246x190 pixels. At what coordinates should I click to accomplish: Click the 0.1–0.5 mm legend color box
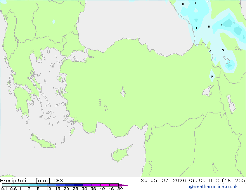[7, 185]
